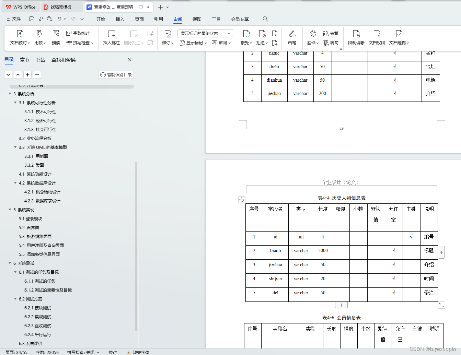Convert to Traditional Chinese (转繁)
Image resolution: width=461 pixels, height=355 pixels.
pyautogui.click(x=331, y=33)
